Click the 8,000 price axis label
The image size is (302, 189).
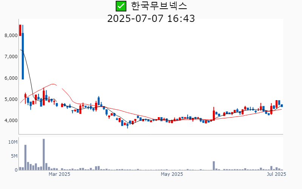[11, 36]
